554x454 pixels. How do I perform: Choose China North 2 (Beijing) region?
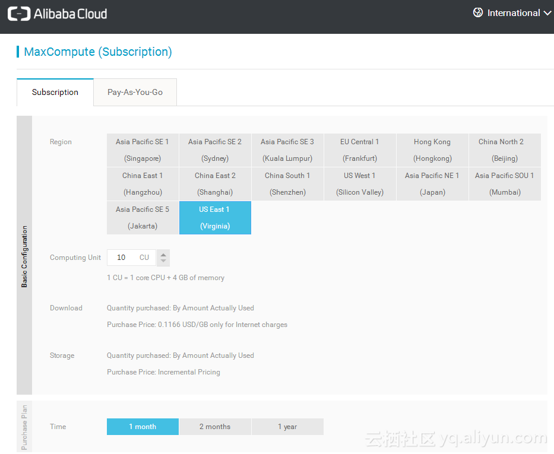point(505,150)
